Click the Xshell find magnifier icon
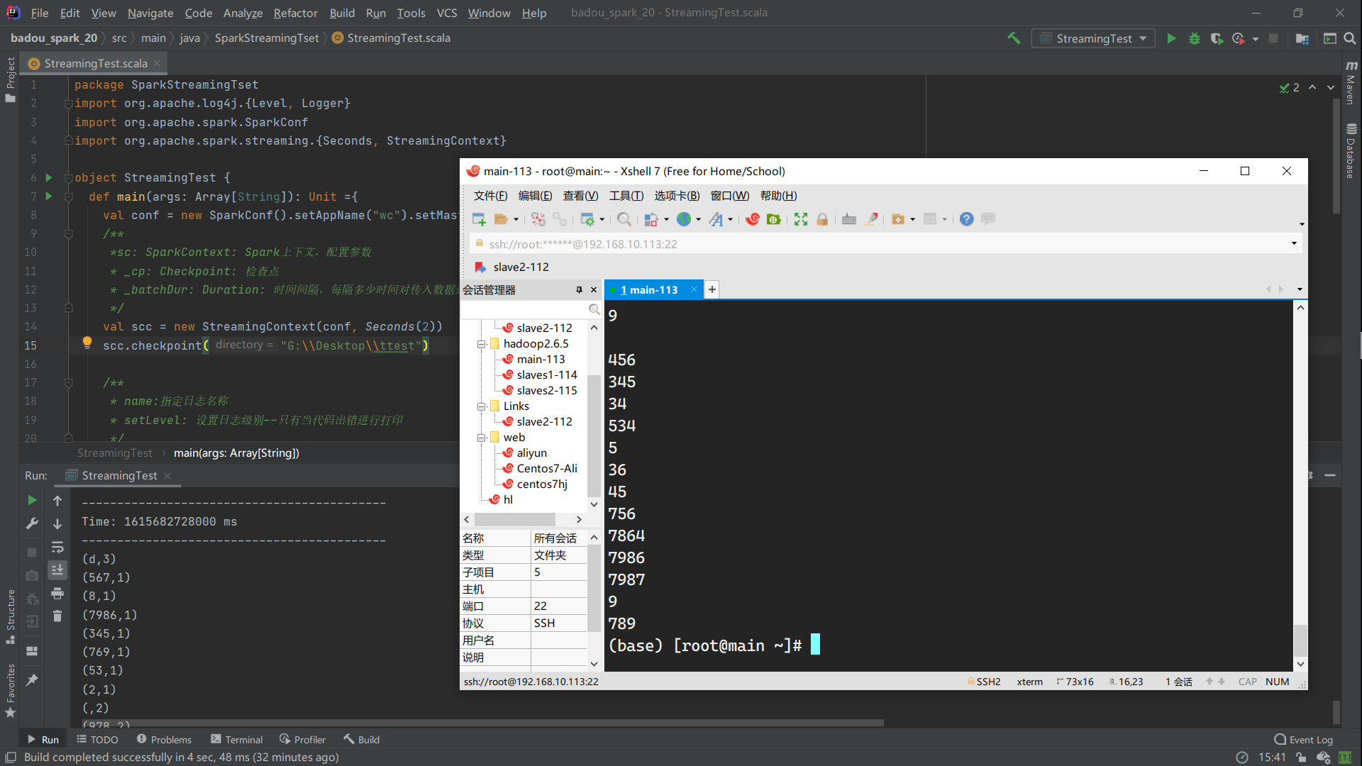The height and width of the screenshot is (766, 1362). (x=624, y=219)
